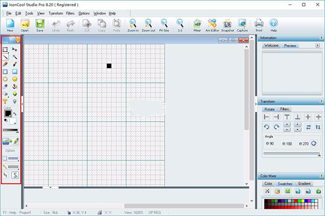
Task: Collapse the Transform panel
Action: point(321,101)
